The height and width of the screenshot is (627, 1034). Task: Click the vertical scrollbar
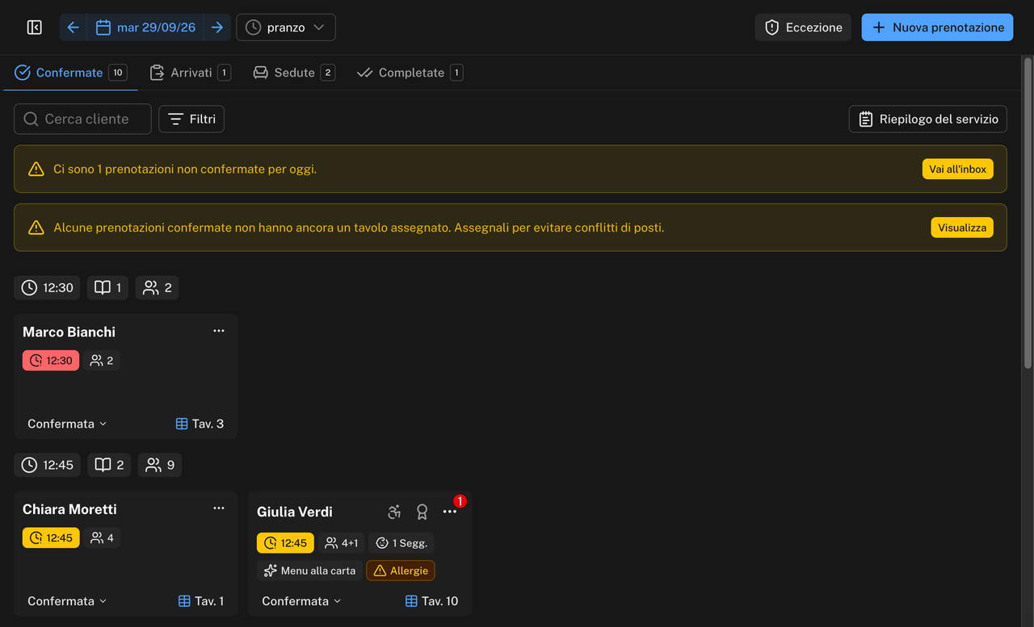tap(1028, 214)
